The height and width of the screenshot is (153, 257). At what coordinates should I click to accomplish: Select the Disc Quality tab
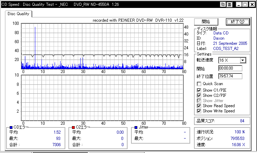point(18,14)
